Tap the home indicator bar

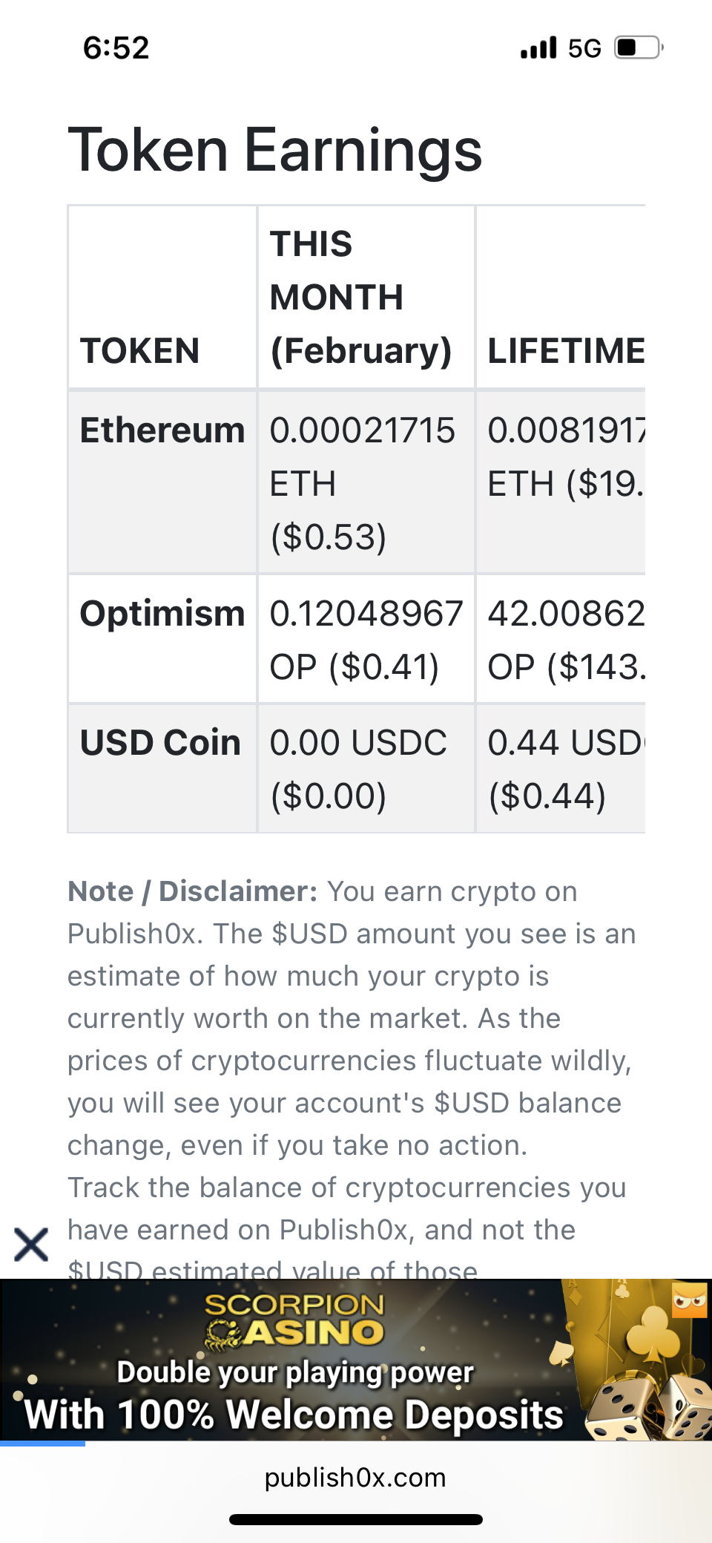click(x=356, y=1519)
